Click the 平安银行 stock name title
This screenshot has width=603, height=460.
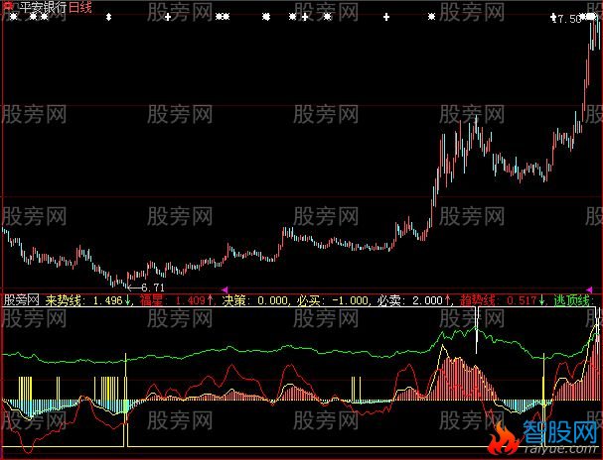44,7
